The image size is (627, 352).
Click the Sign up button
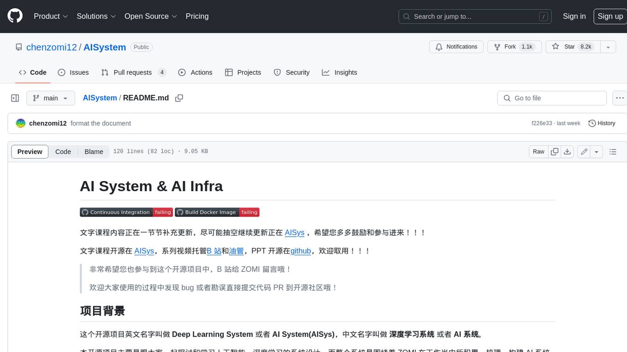pyautogui.click(x=610, y=16)
